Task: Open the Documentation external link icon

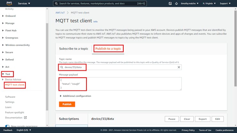Action: pos(25,118)
